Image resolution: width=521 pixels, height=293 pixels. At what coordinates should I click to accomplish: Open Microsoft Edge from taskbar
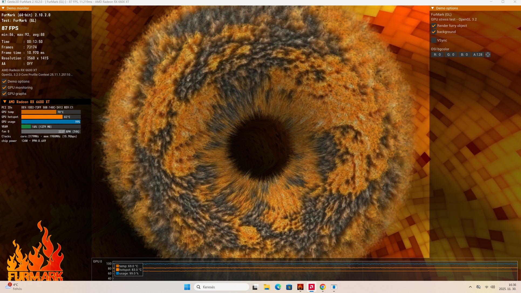pos(278,287)
